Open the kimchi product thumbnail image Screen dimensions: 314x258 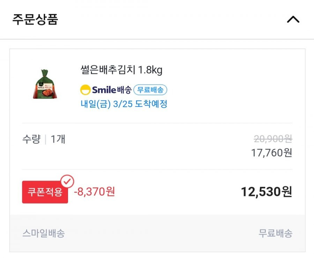45,84
